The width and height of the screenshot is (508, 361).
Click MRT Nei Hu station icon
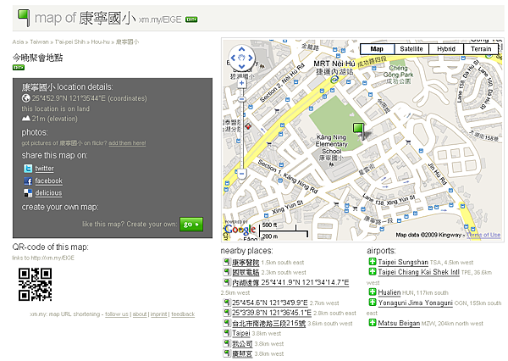334,79
